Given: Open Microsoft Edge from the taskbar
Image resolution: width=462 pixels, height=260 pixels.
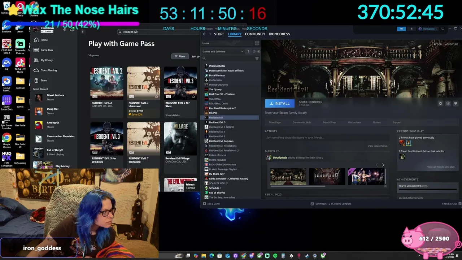Looking at the screenshot, I should [212, 256].
